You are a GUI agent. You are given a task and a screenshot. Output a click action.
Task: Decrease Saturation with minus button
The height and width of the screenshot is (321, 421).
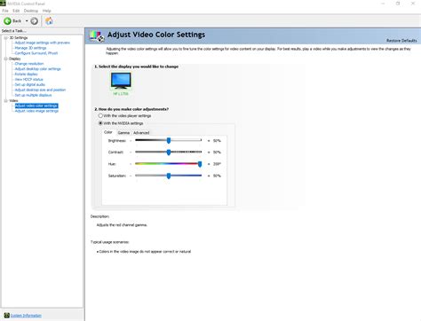click(131, 176)
